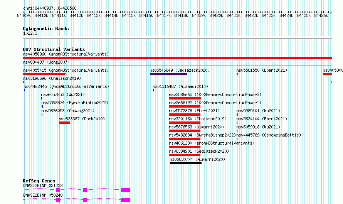The height and width of the screenshot is (204, 343).
Task: Click nsv3201160 (Chaisson2019) label
Action: (198, 119)
